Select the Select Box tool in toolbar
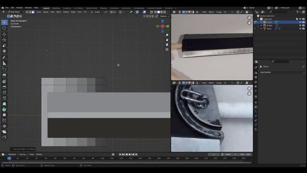Image resolution: width=307 pixels, height=173 pixels. 4,23
